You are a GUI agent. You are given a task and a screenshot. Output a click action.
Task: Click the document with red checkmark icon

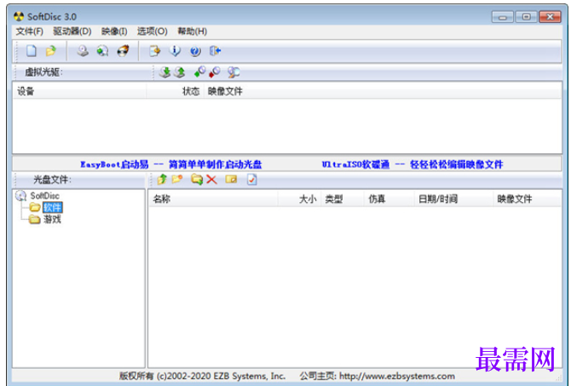pyautogui.click(x=252, y=179)
